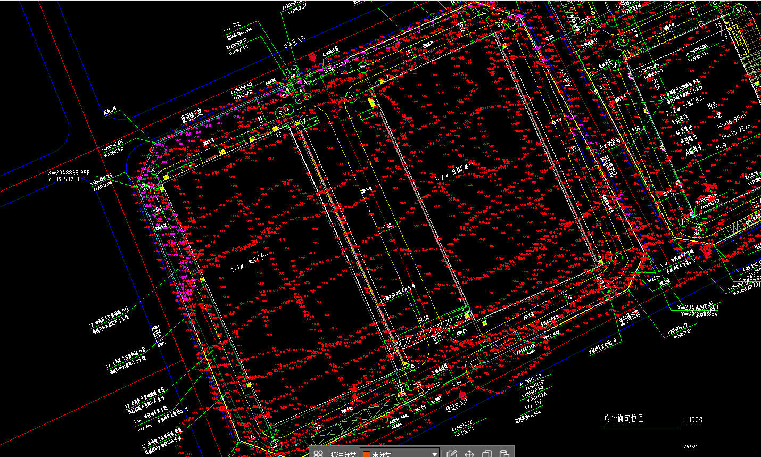Click the 标注分类 label

pyautogui.click(x=343, y=454)
